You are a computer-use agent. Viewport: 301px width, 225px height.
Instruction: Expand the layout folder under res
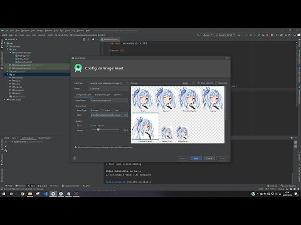click(x=10, y=81)
